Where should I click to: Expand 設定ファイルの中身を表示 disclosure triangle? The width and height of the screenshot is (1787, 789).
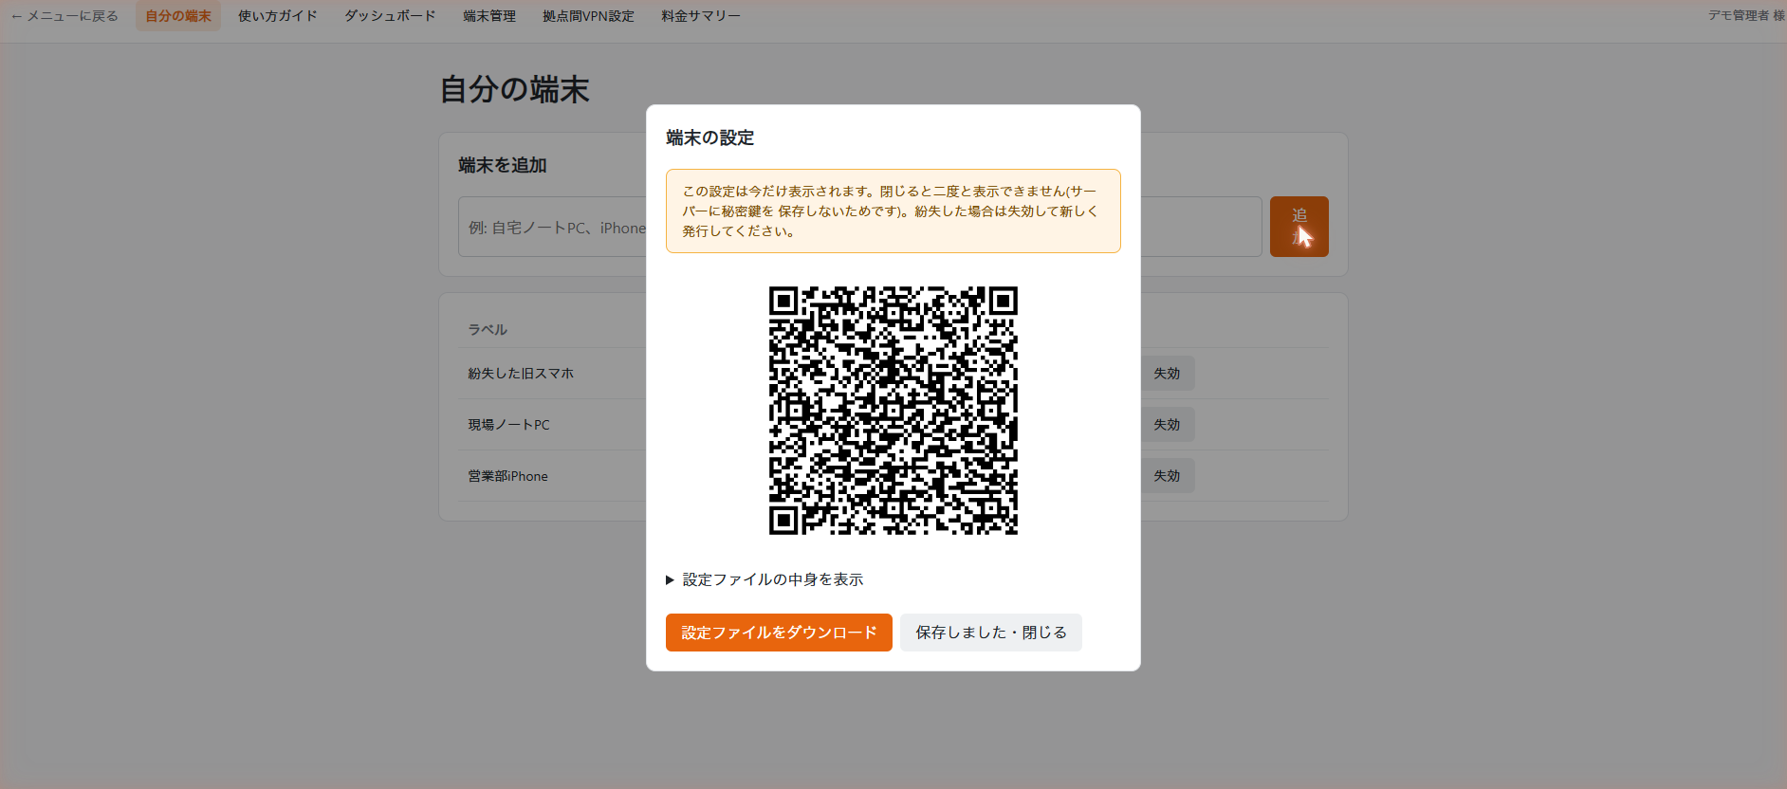tap(765, 579)
